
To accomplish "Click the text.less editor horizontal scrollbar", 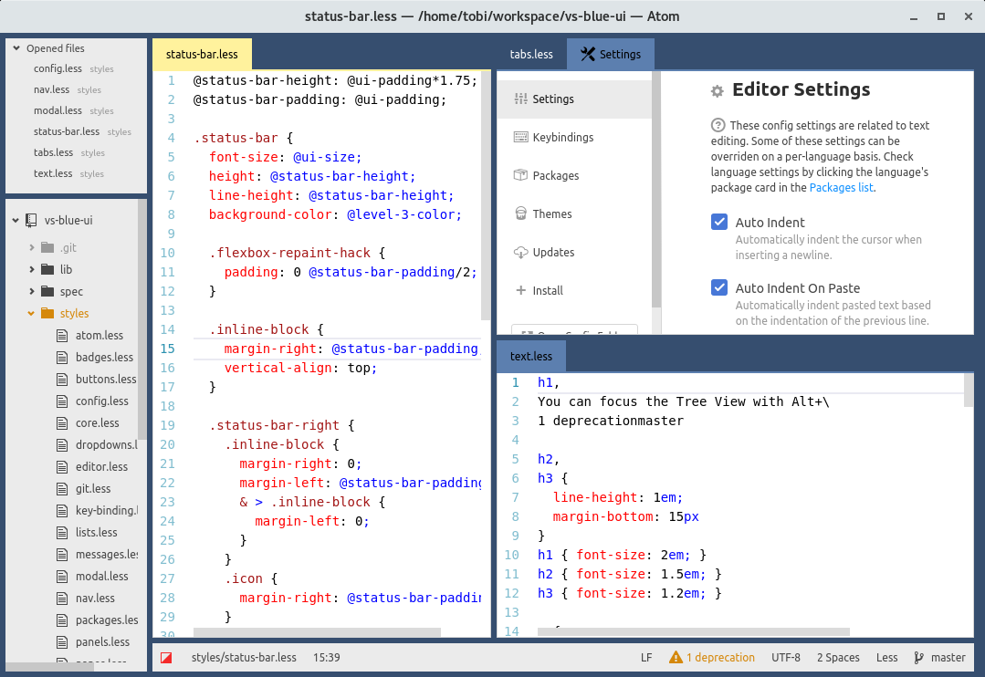I will [694, 631].
